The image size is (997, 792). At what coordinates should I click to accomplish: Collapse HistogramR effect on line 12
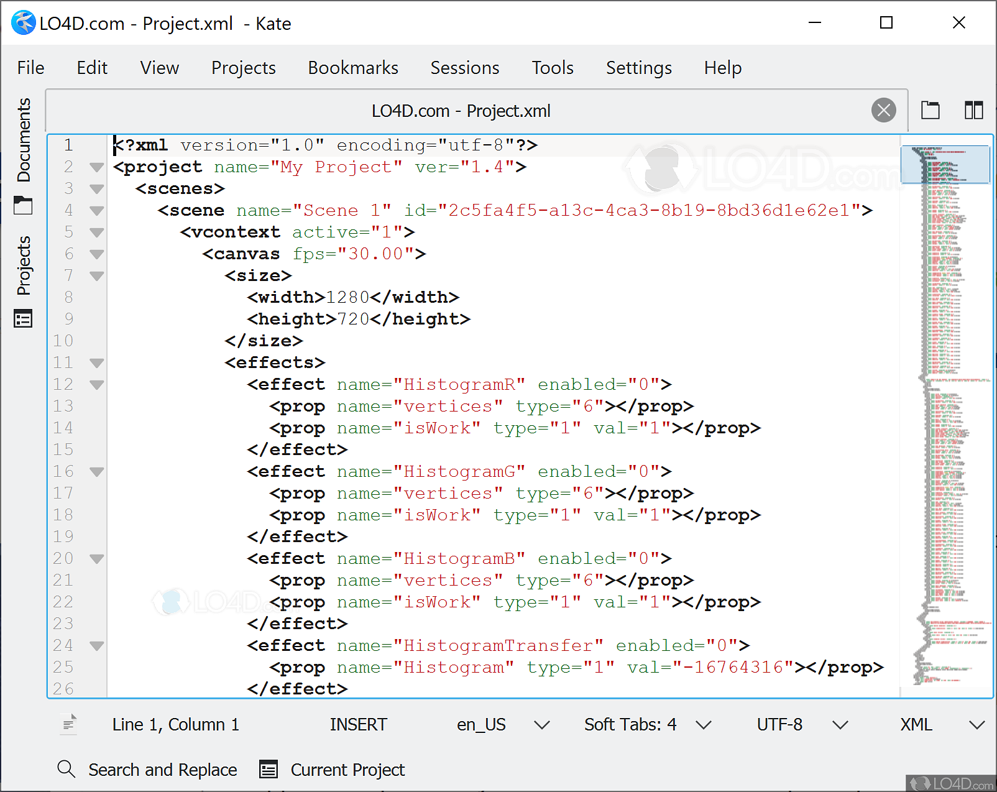pyautogui.click(x=96, y=385)
